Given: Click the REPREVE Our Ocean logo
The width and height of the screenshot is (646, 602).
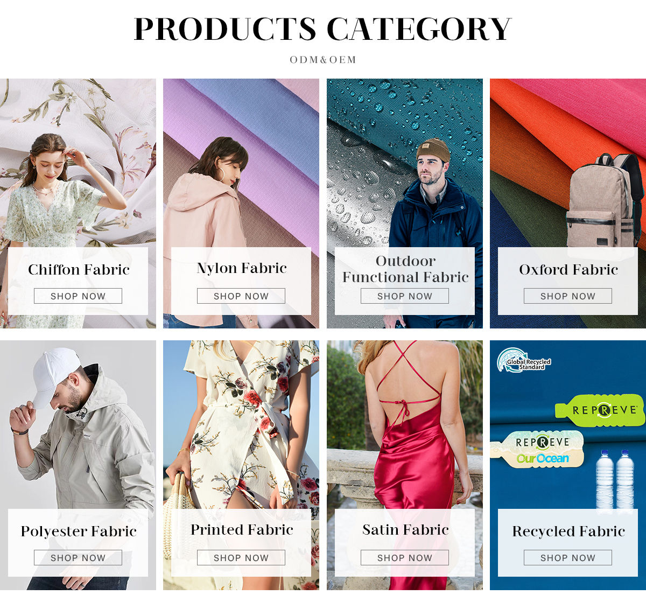Looking at the screenshot, I should coord(538,449).
